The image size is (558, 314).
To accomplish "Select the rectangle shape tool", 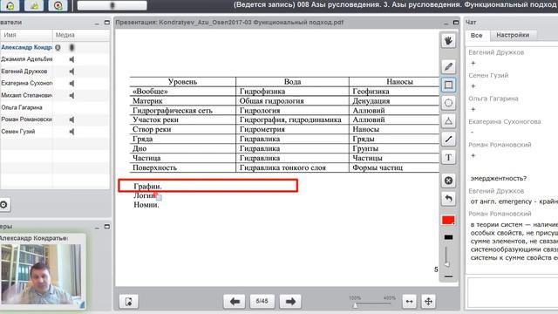I will pos(448,85).
